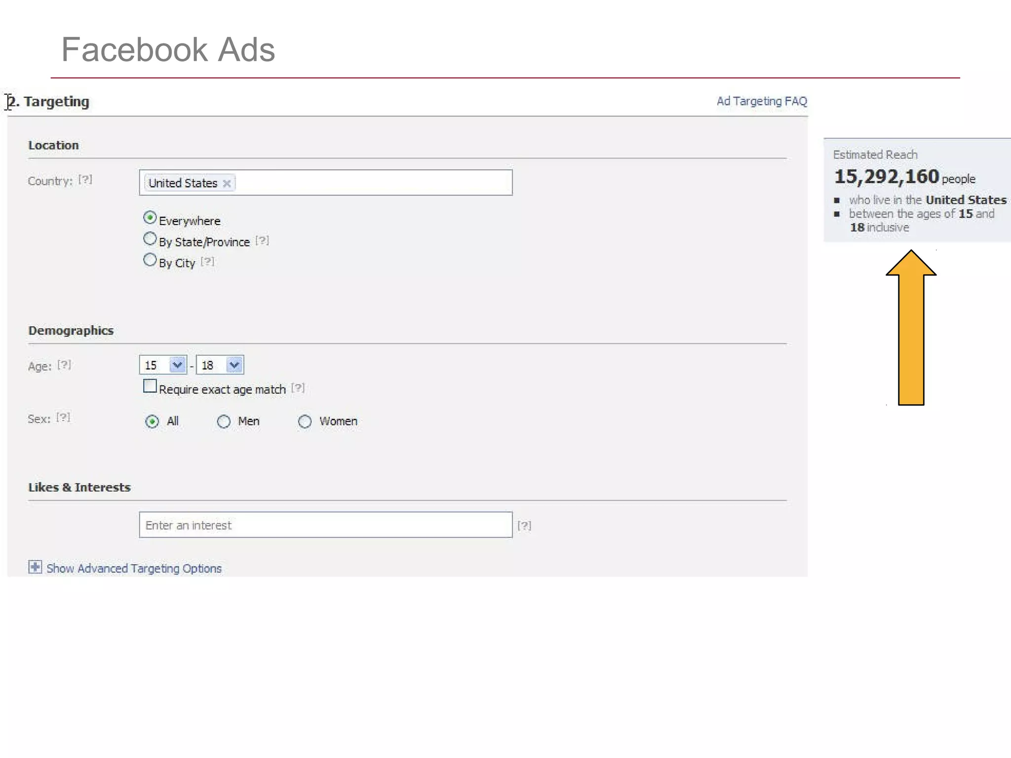Click the Likes & Interests section label

(79, 488)
